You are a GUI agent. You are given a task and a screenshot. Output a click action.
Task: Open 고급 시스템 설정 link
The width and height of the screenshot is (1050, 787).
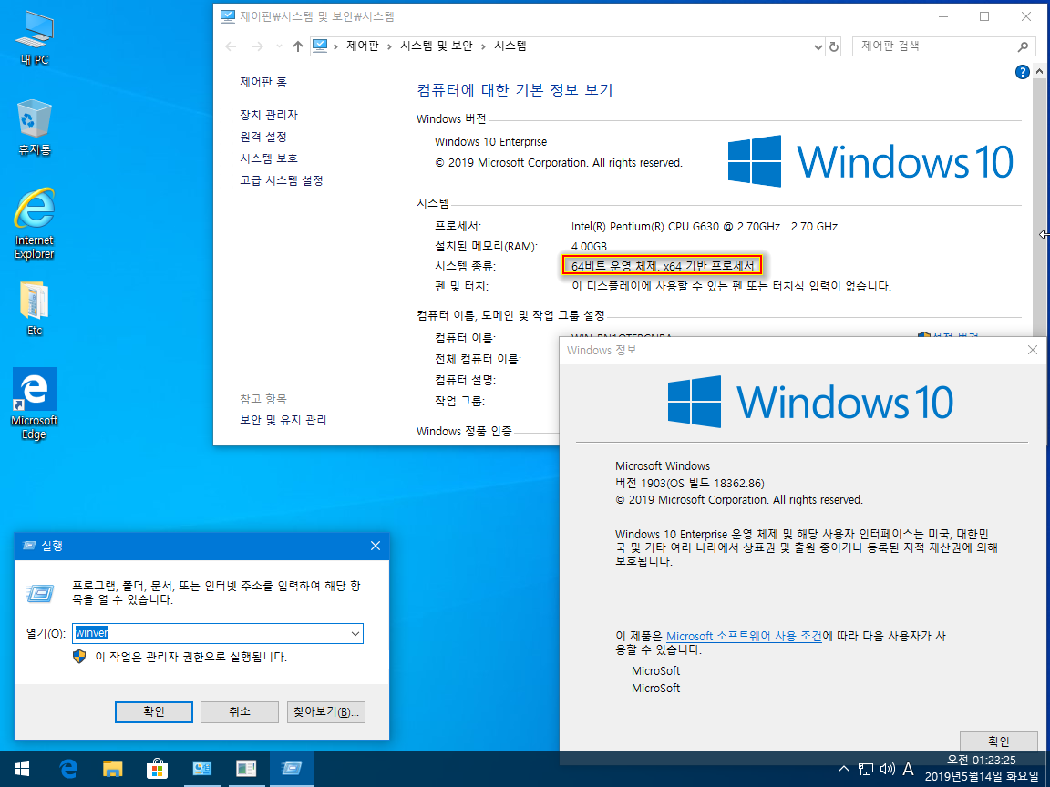(282, 180)
